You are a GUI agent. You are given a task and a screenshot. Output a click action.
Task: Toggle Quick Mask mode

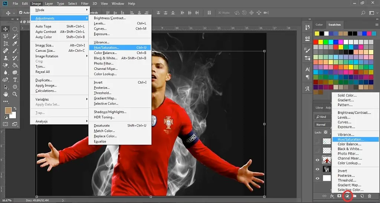5,124
